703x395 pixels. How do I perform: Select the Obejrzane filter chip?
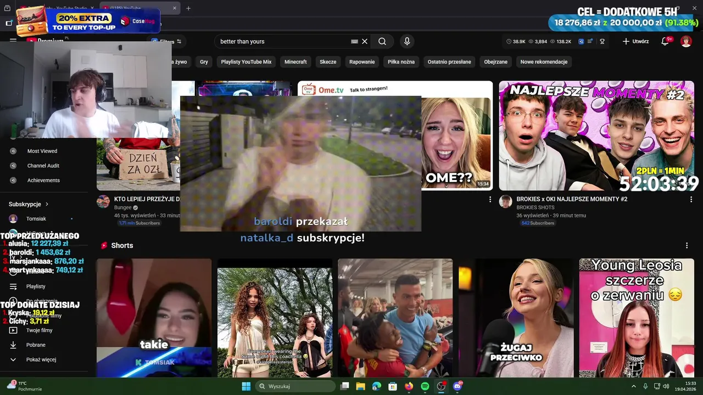pyautogui.click(x=495, y=62)
